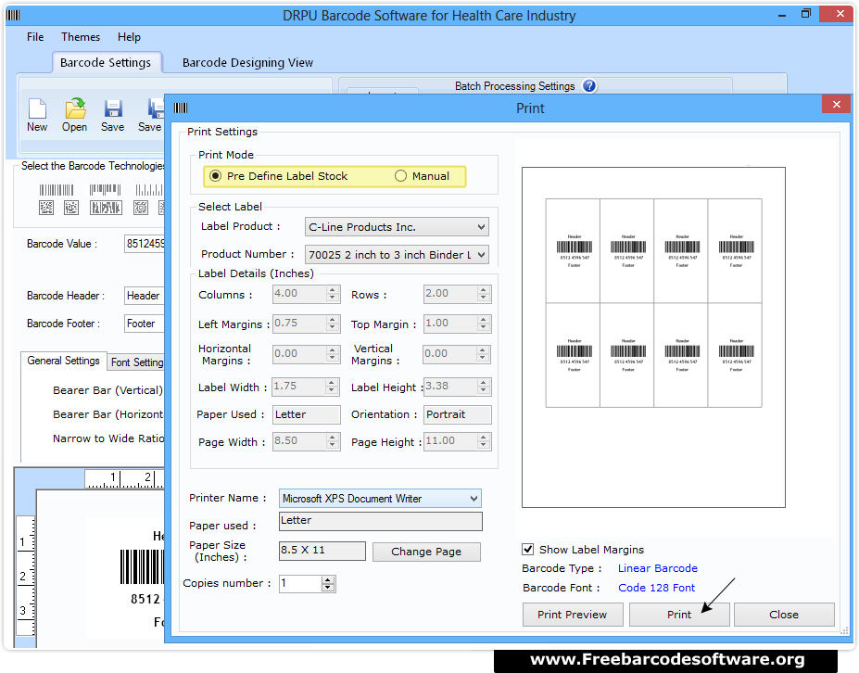This screenshot has width=859, height=673.
Task: Open the Product Number dropdown
Action: pyautogui.click(x=397, y=255)
